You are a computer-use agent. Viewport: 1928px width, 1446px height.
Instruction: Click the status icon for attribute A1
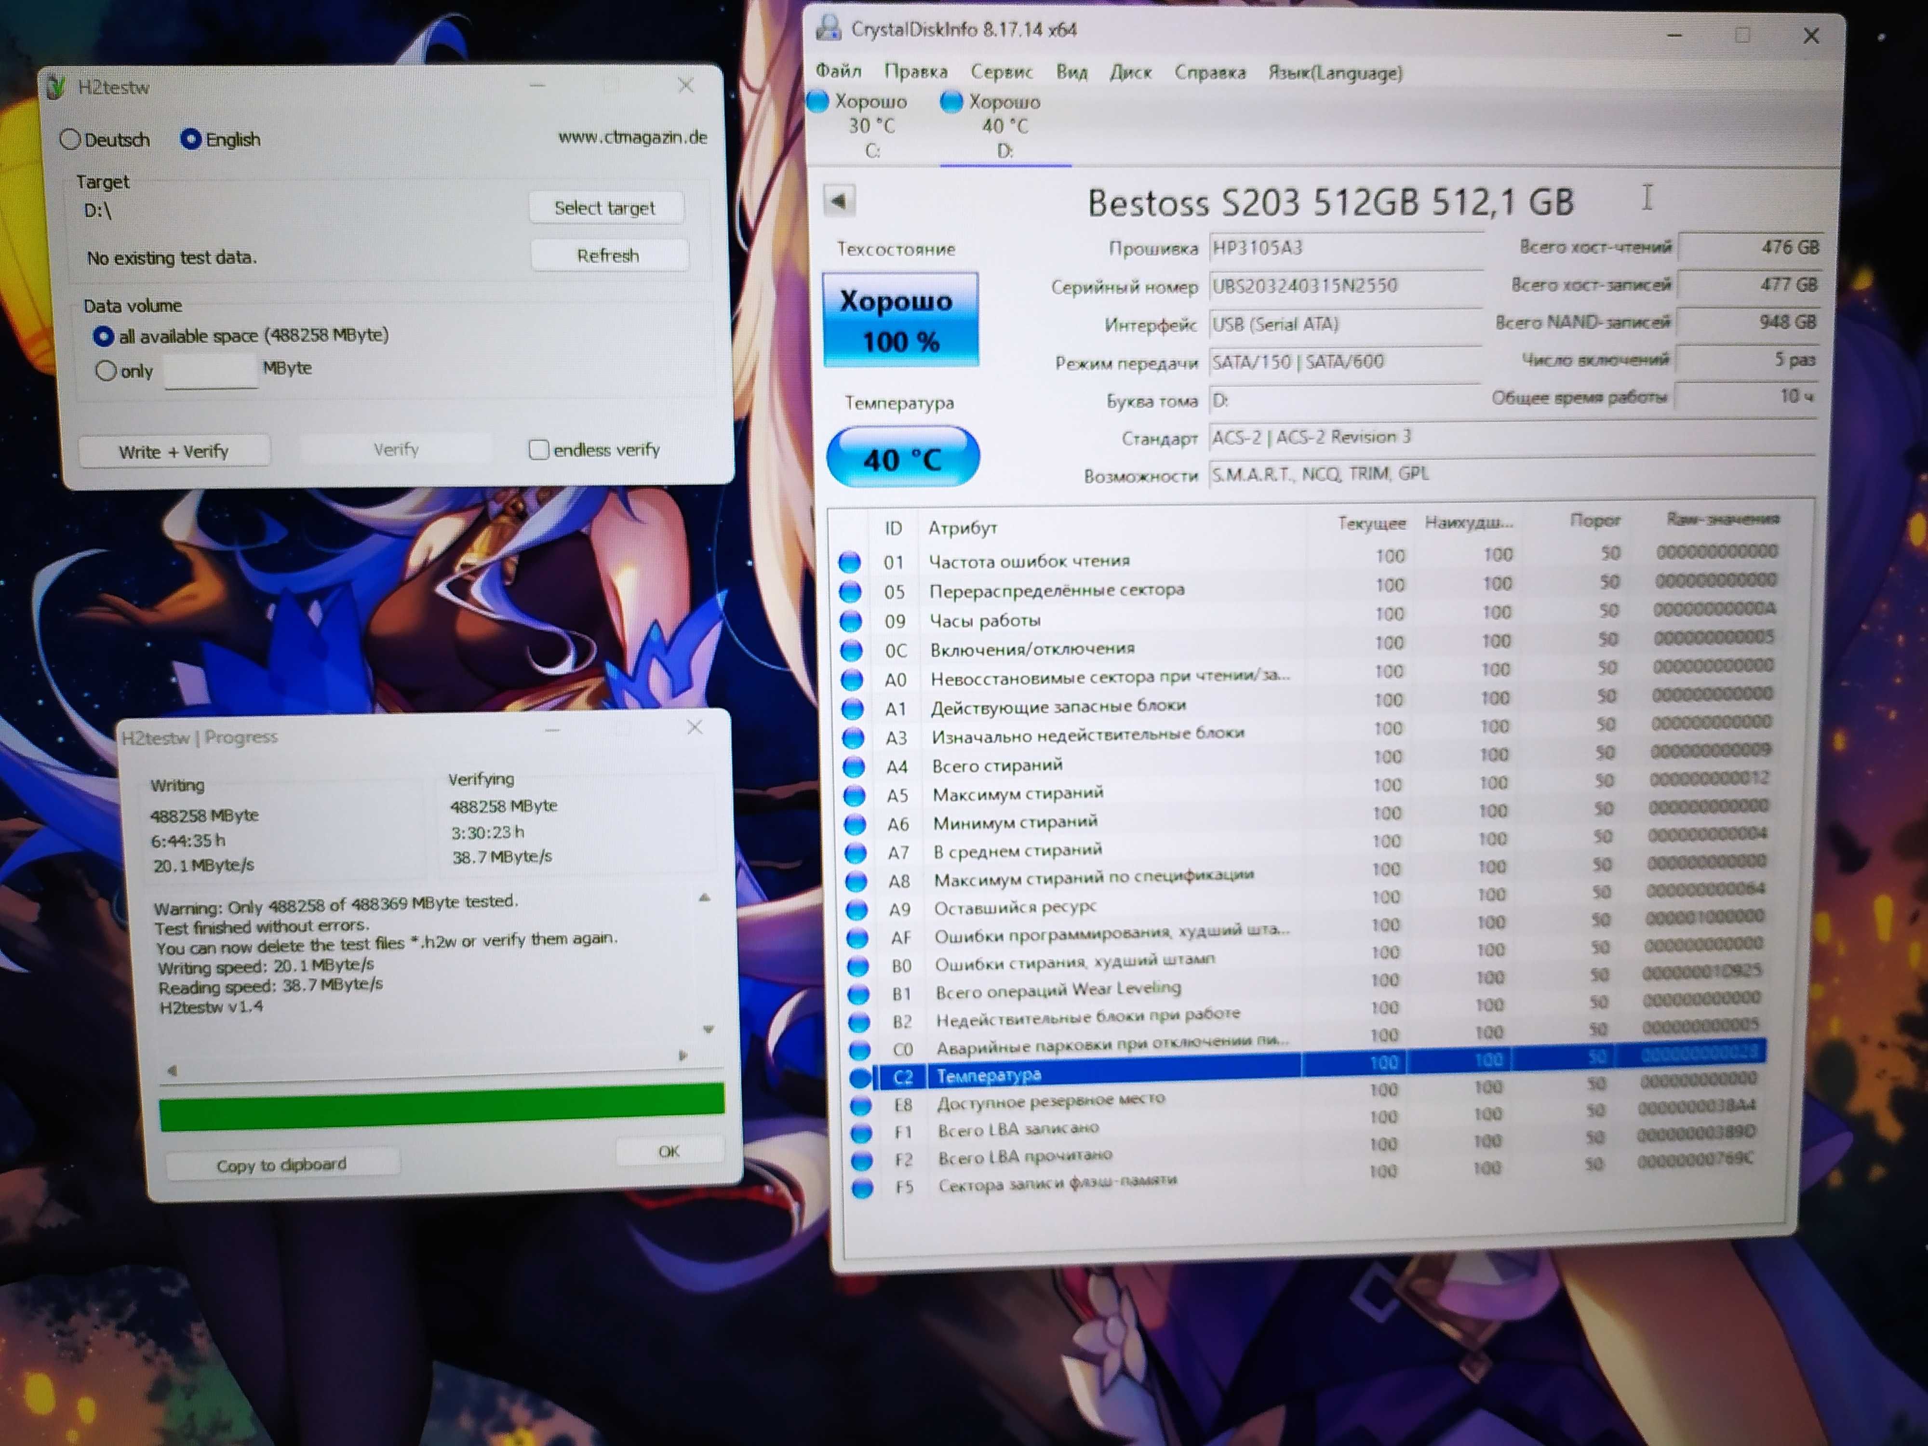(x=852, y=710)
